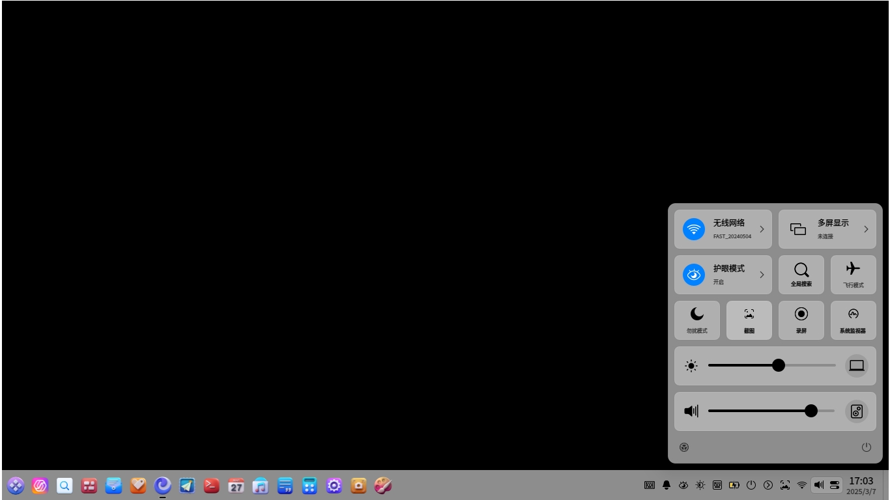Click the battery indicator in tray

[x=734, y=485]
